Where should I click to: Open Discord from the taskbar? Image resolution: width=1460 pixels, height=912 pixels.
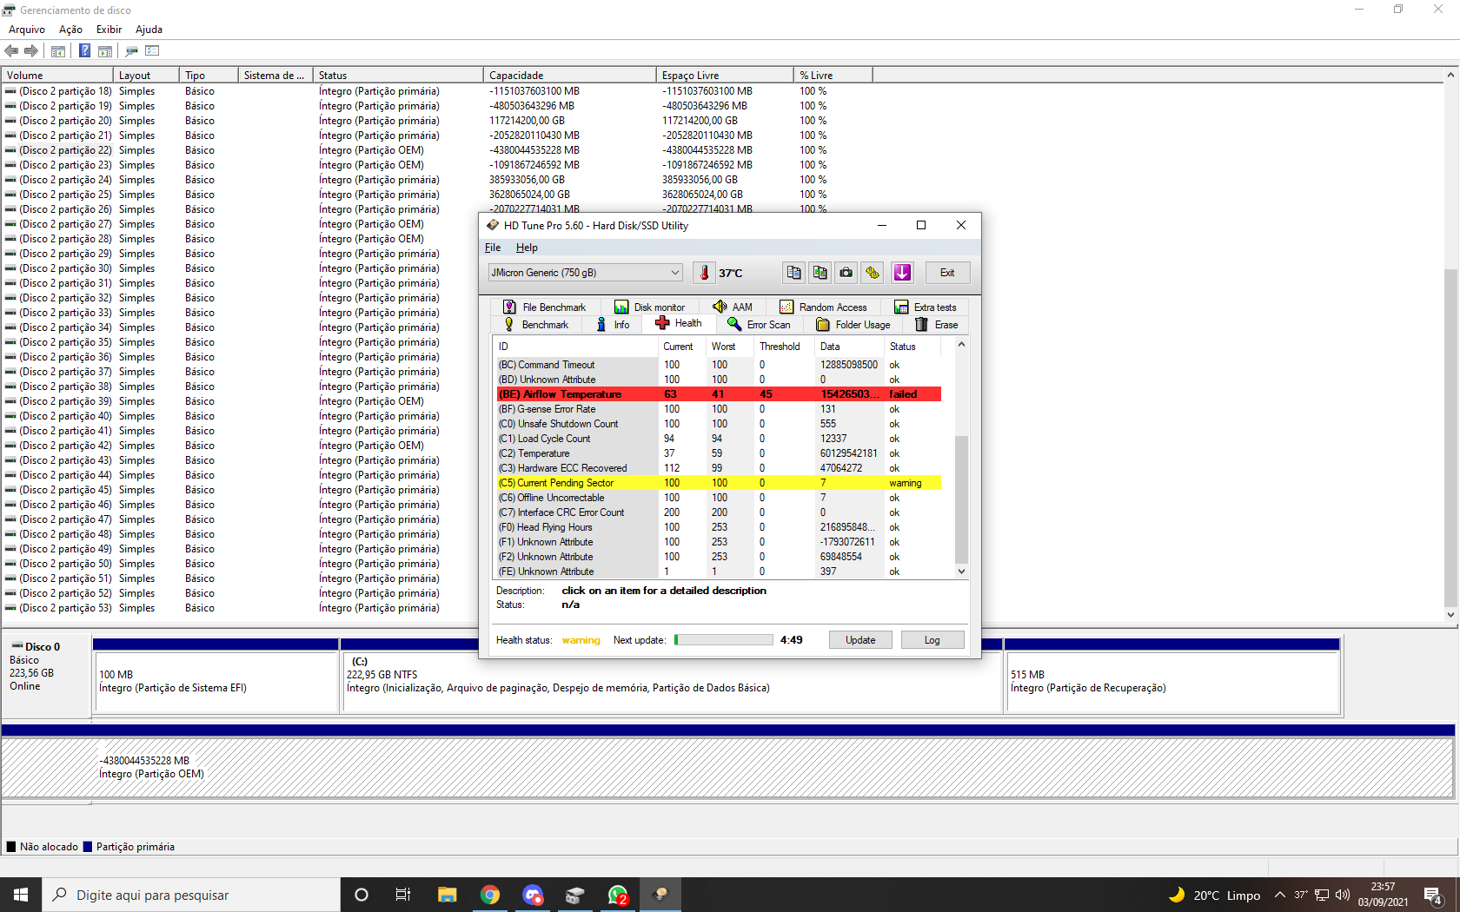coord(533,895)
